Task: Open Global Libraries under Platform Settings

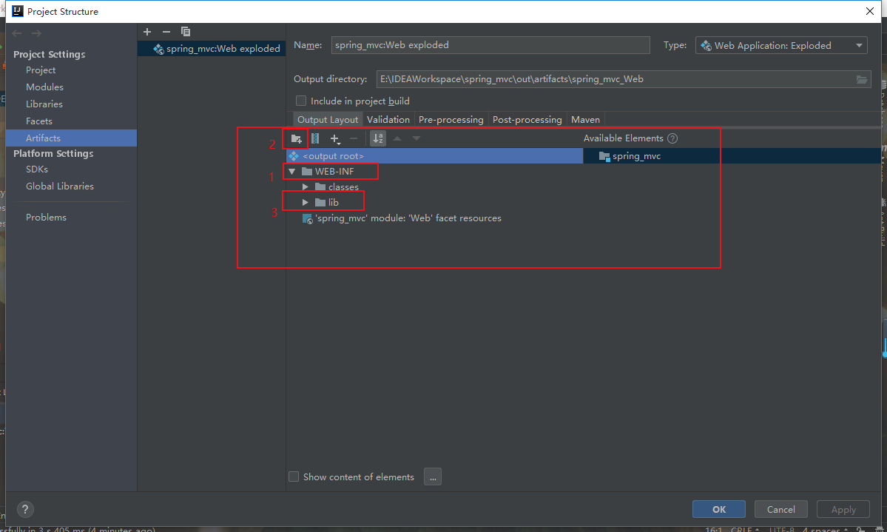Action: (x=60, y=186)
